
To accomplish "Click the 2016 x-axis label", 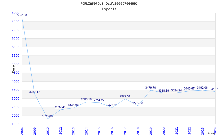I will (x=112, y=131).
